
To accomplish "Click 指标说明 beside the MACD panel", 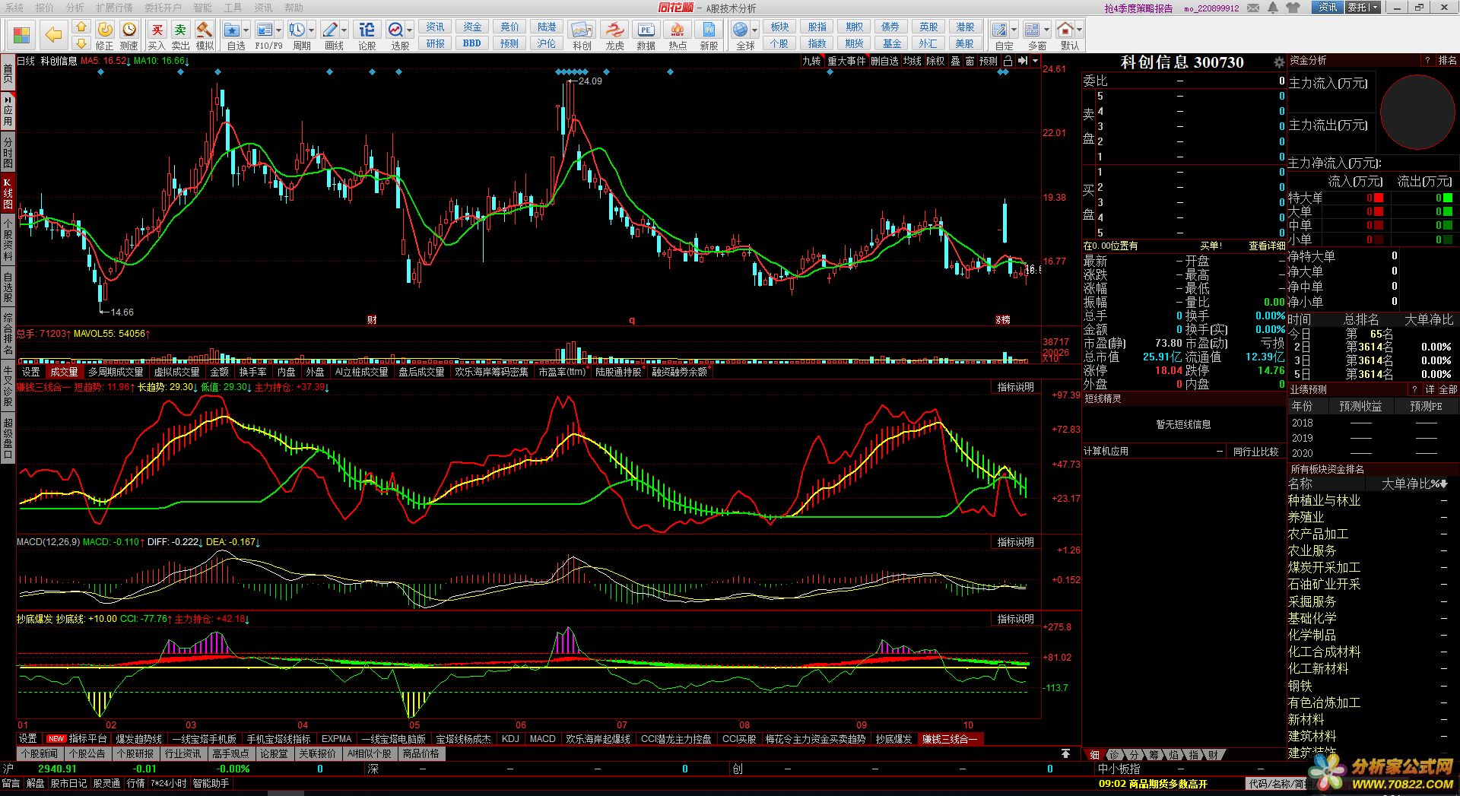I will [x=1015, y=542].
